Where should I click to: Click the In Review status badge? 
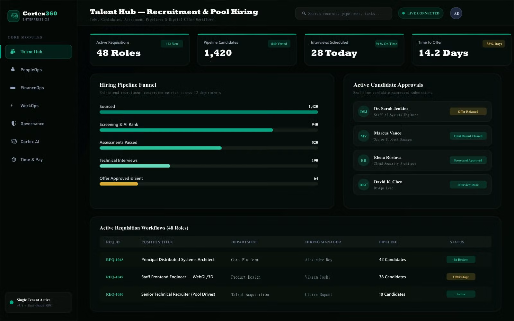tap(461, 259)
